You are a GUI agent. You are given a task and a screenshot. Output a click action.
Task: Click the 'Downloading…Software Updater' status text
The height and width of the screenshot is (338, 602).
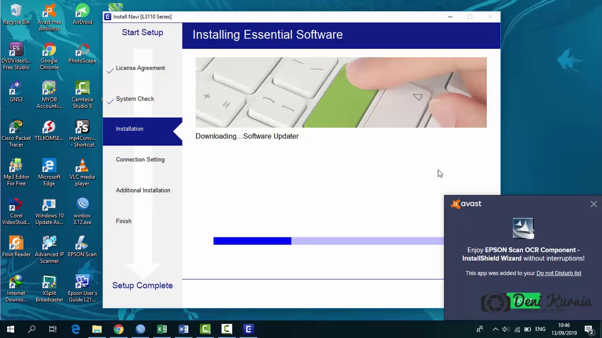point(247,136)
